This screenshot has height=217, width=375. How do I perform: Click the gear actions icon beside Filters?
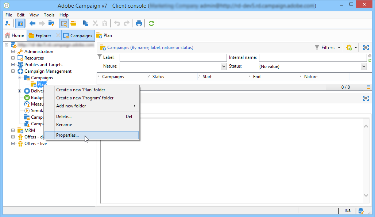point(349,47)
